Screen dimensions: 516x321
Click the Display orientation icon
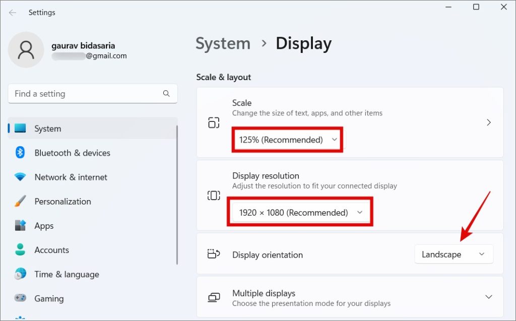[214, 254]
